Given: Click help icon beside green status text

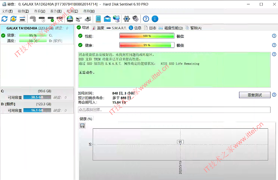Looking at the screenshot, I should coord(274,54).
